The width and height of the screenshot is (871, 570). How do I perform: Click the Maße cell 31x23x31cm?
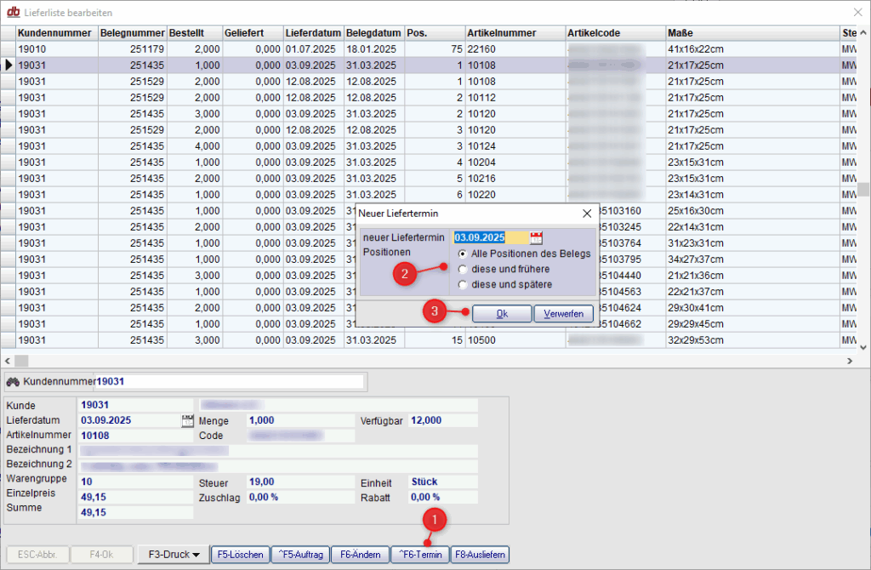tap(753, 242)
